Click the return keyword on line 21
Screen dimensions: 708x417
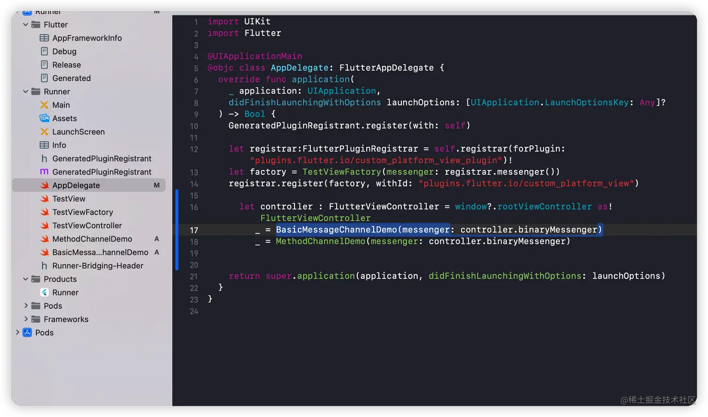pos(244,276)
